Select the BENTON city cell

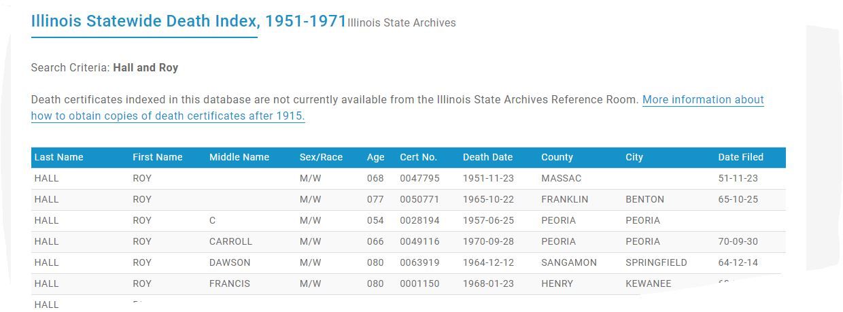coord(645,199)
